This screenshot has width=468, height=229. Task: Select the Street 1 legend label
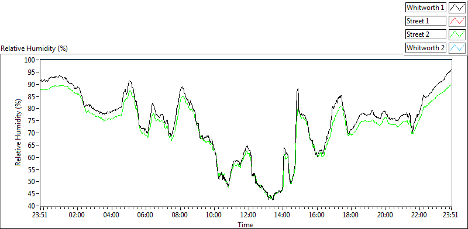tap(426, 21)
